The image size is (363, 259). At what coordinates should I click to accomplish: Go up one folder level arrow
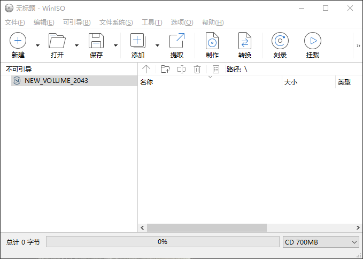click(146, 69)
